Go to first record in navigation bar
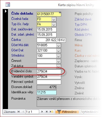 pos(18,112)
